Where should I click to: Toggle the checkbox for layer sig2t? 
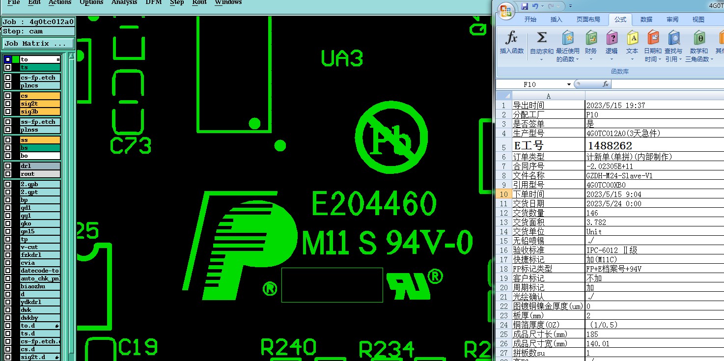click(x=8, y=104)
